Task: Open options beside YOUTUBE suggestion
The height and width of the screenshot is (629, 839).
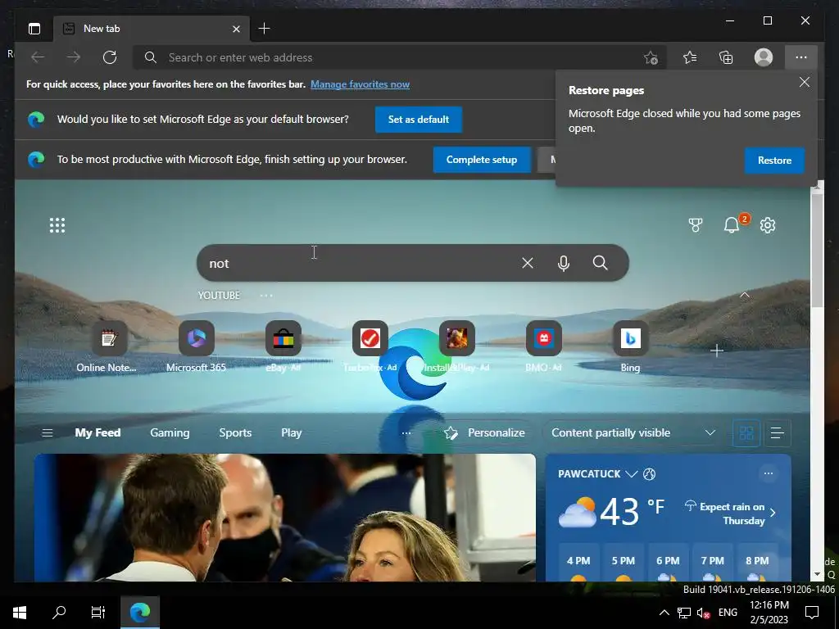Action: click(x=266, y=295)
